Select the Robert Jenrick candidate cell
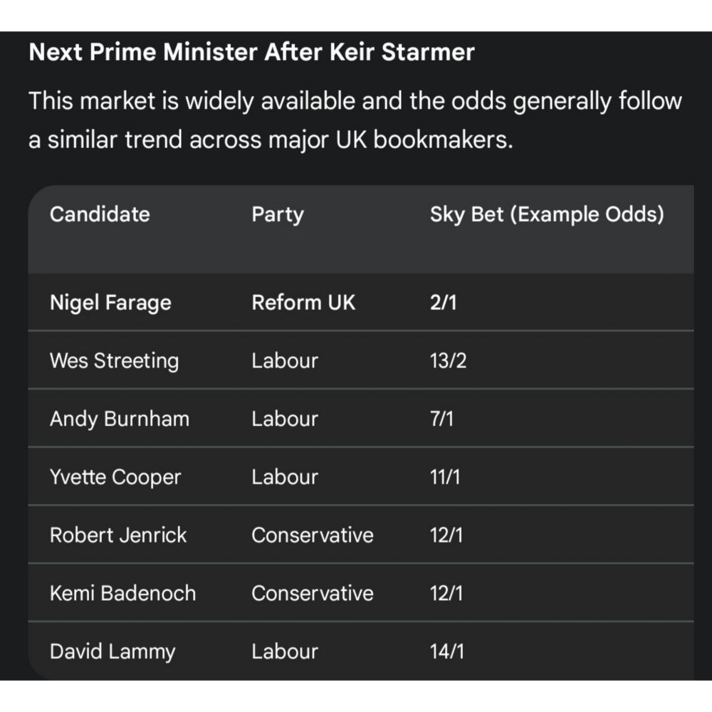The height and width of the screenshot is (712, 712). pos(118,535)
